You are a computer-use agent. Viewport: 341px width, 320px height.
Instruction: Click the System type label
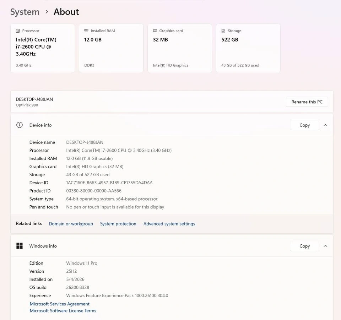(41, 199)
